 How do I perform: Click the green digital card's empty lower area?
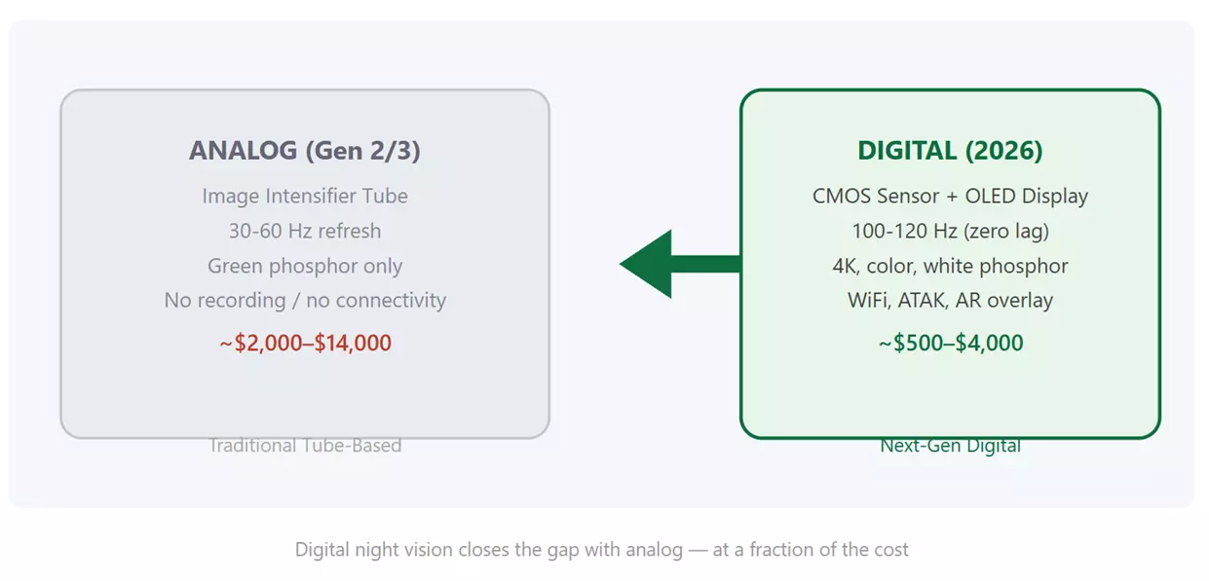coord(950,397)
